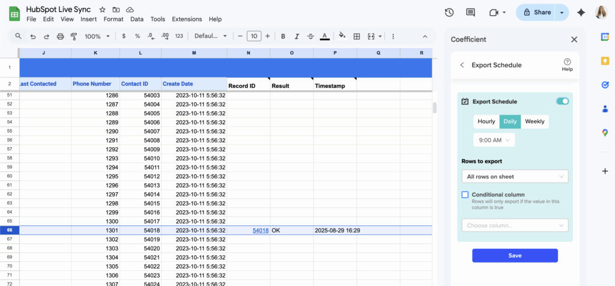615x286 pixels.
Task: Open the Gemini spark icon
Action: coord(581,13)
